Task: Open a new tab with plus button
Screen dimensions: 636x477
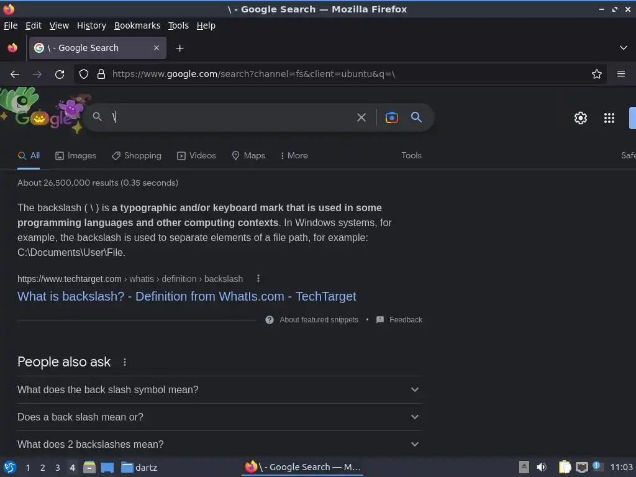Action: [x=179, y=48]
